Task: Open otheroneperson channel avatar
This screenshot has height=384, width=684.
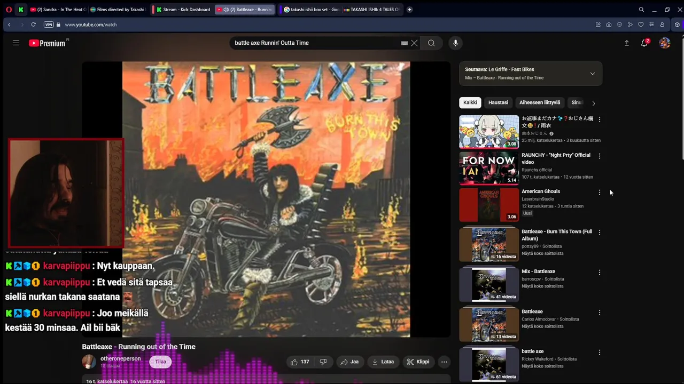Action: pos(89,362)
